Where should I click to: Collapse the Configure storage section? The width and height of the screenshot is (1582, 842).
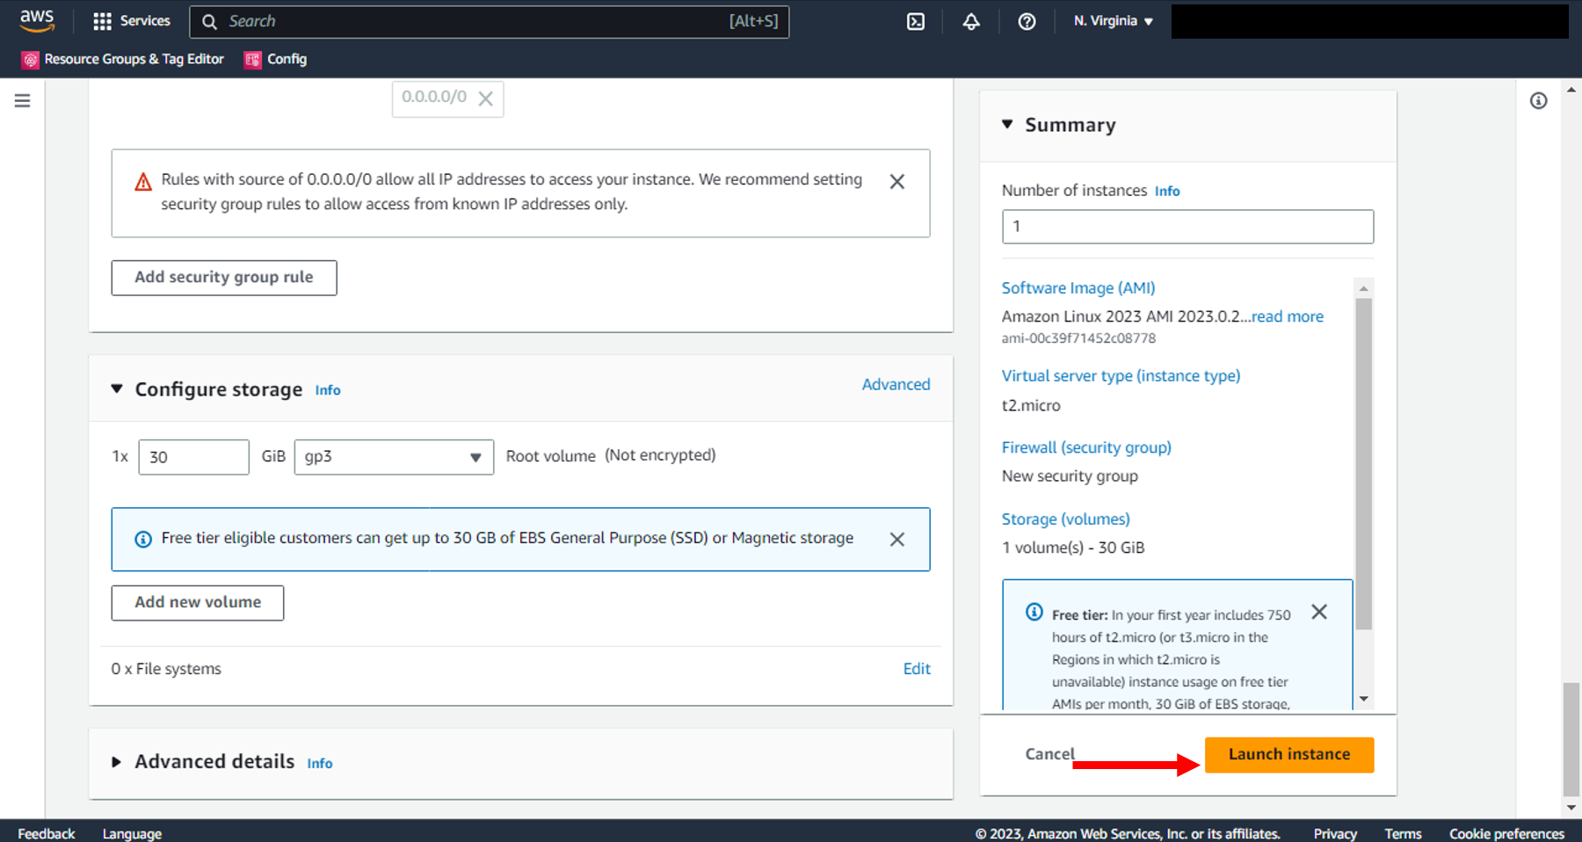click(x=117, y=388)
